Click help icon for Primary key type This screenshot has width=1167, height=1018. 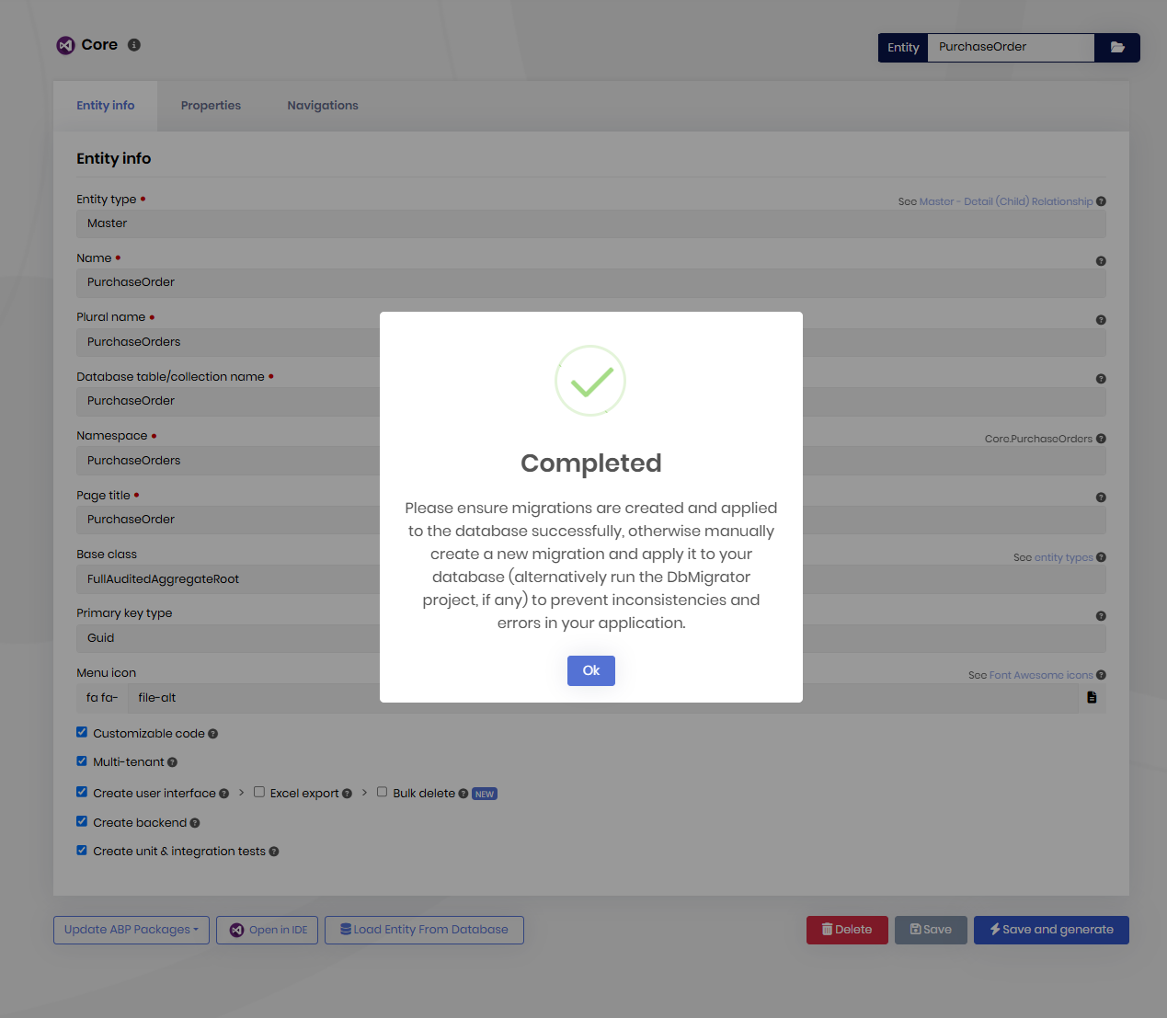1101,616
